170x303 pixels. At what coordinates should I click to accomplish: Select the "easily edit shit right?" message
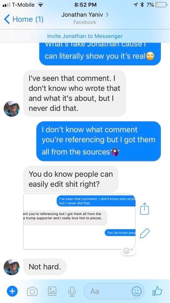pyautogui.click(x=71, y=179)
